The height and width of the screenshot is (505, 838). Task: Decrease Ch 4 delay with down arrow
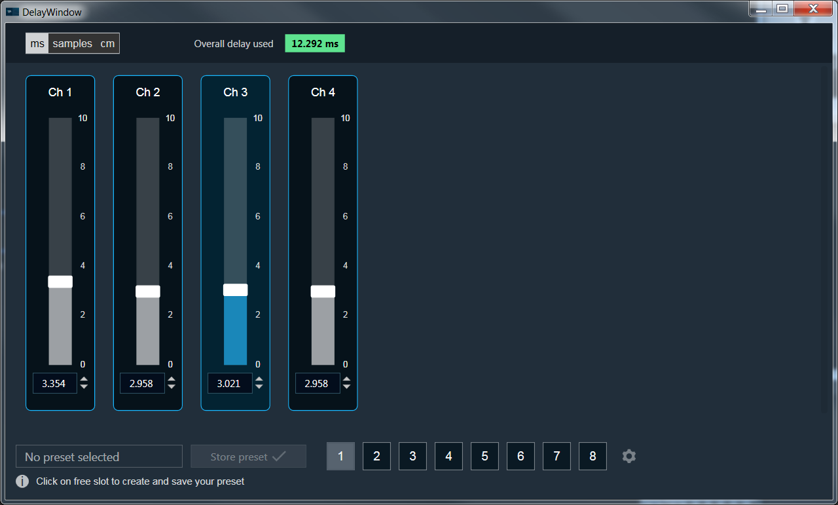[347, 387]
